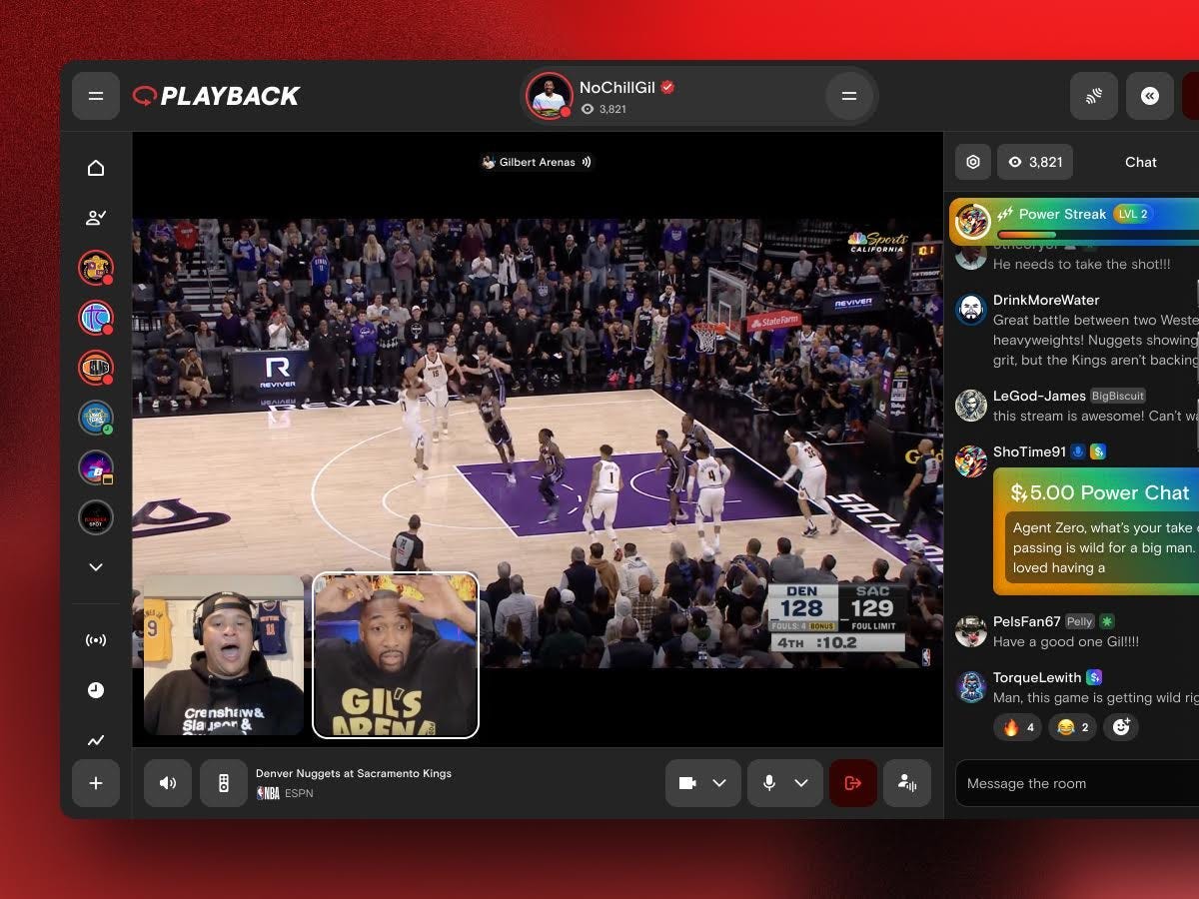Click the Power Streak level progress bar
This screenshot has width=1199, height=899.
pyautogui.click(x=1099, y=235)
